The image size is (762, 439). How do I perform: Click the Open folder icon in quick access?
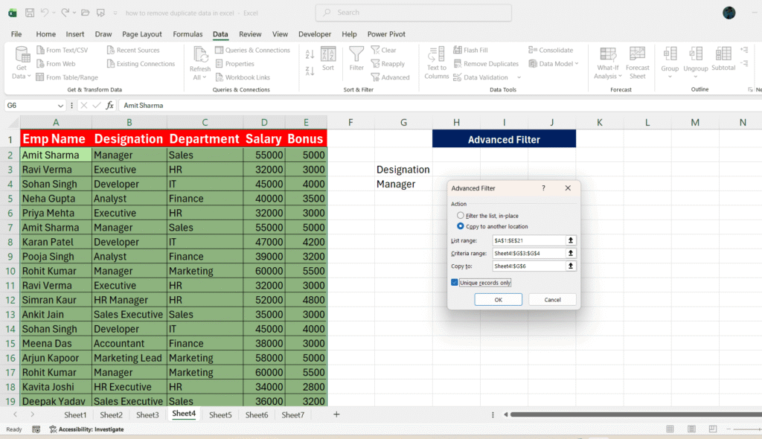coord(86,13)
